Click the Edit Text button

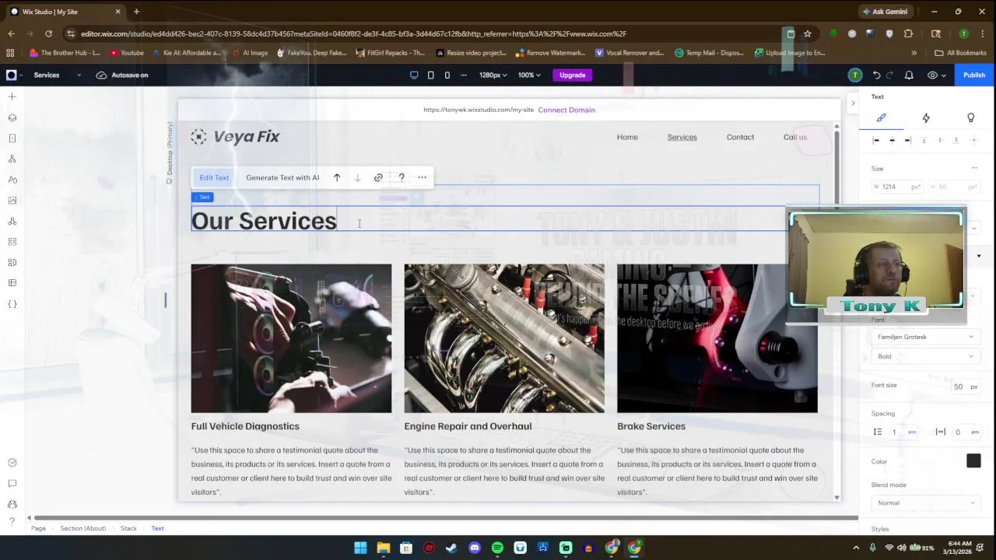tap(214, 177)
